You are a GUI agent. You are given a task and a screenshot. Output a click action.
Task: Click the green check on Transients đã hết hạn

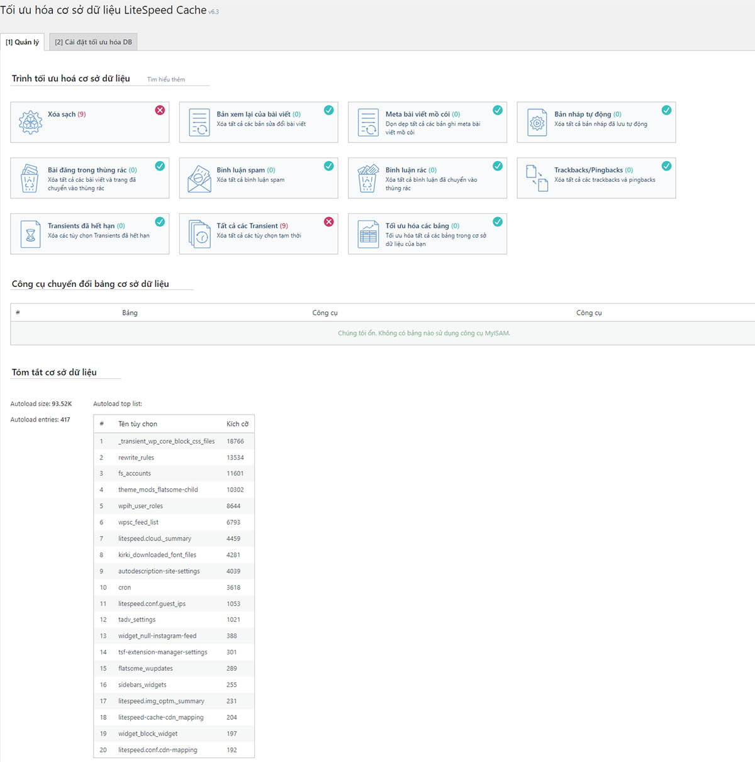click(x=160, y=221)
